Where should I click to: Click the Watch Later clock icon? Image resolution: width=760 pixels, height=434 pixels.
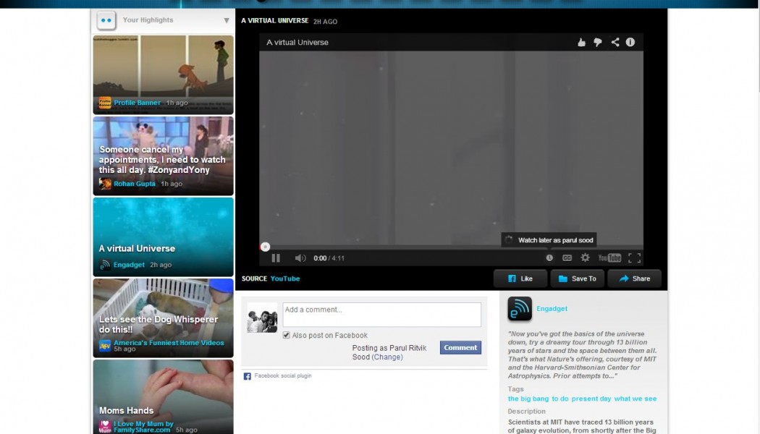[x=549, y=258]
